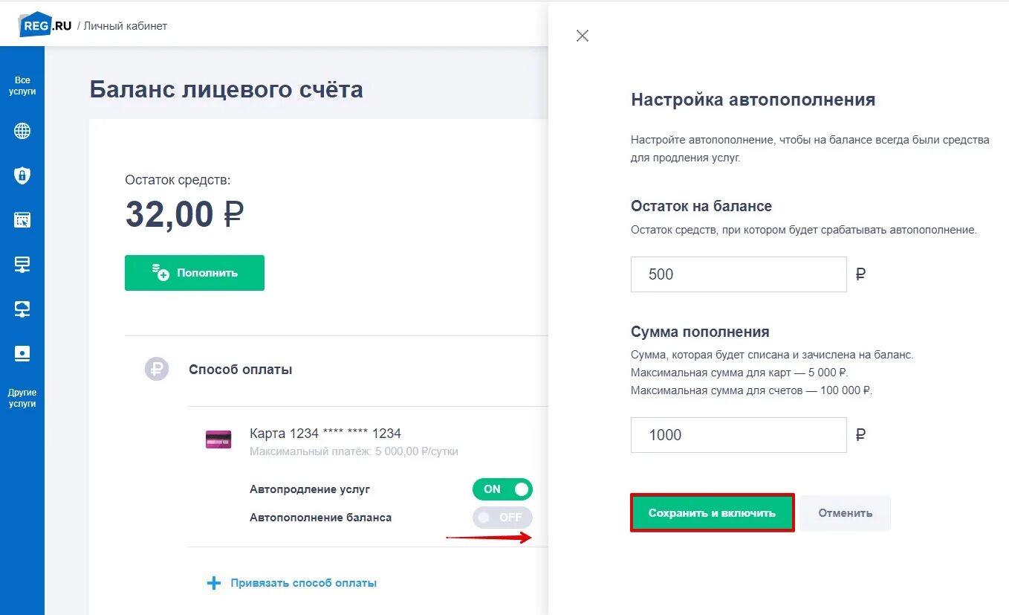Click the Остаток на балансе field
The height and width of the screenshot is (615, 1009).
[738, 274]
